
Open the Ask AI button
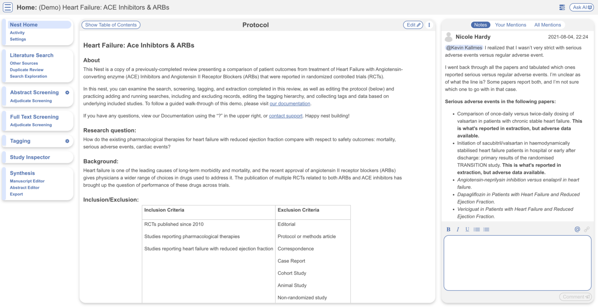click(x=582, y=7)
